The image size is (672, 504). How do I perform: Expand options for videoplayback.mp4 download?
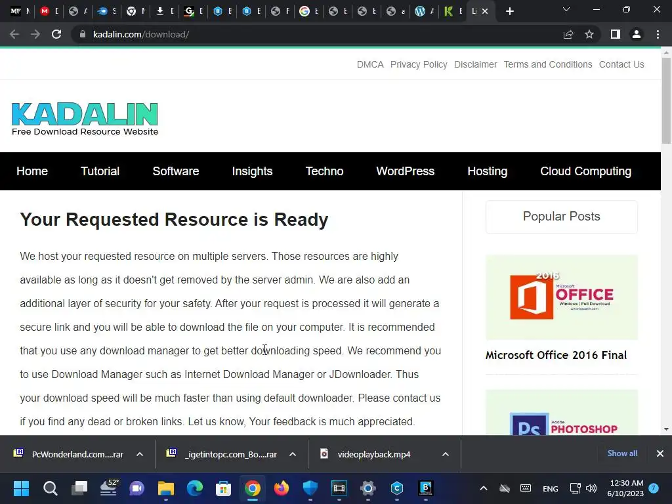click(x=446, y=454)
